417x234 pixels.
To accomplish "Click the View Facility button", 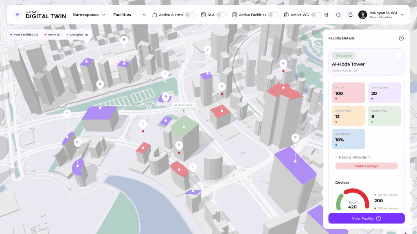I will click(x=366, y=219).
